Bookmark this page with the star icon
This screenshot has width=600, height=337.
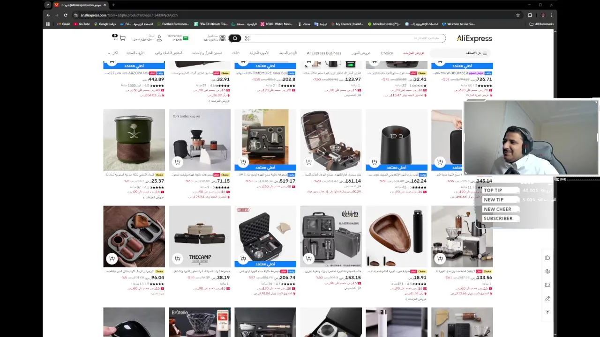click(518, 15)
